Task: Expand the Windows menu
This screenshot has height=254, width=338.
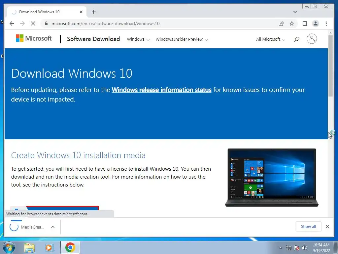Action: pyautogui.click(x=138, y=39)
